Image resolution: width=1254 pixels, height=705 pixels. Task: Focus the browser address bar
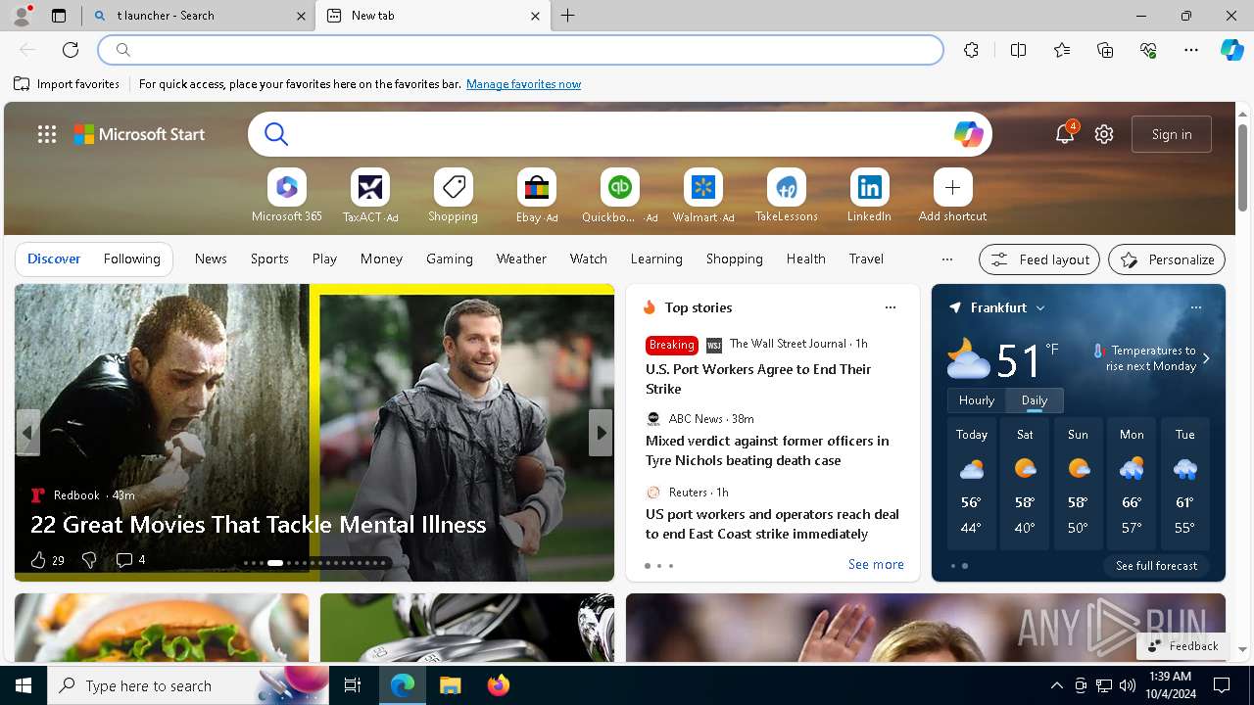pyautogui.click(x=521, y=50)
